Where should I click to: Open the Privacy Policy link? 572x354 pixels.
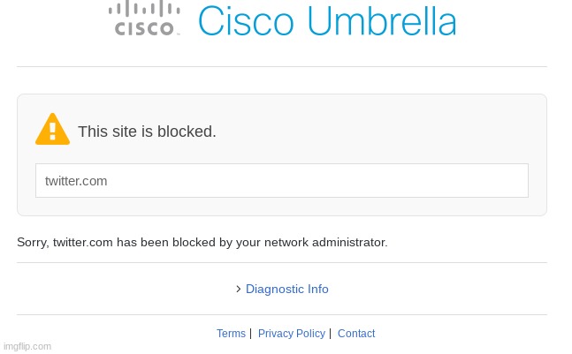(x=291, y=333)
